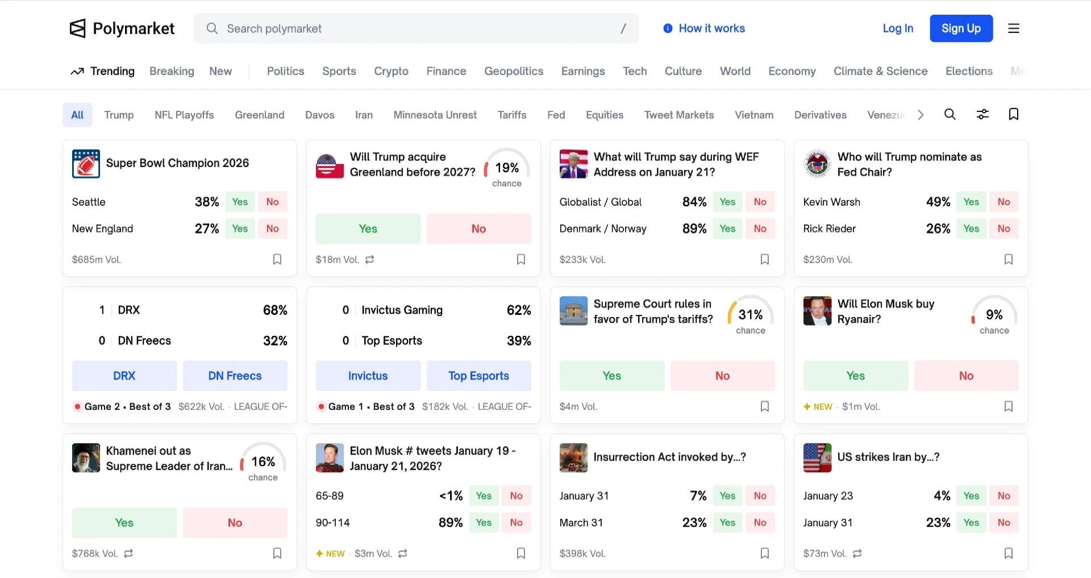Buy Yes on 90-114 Elon tweets range
Image resolution: width=1091 pixels, height=578 pixels.
click(x=484, y=522)
